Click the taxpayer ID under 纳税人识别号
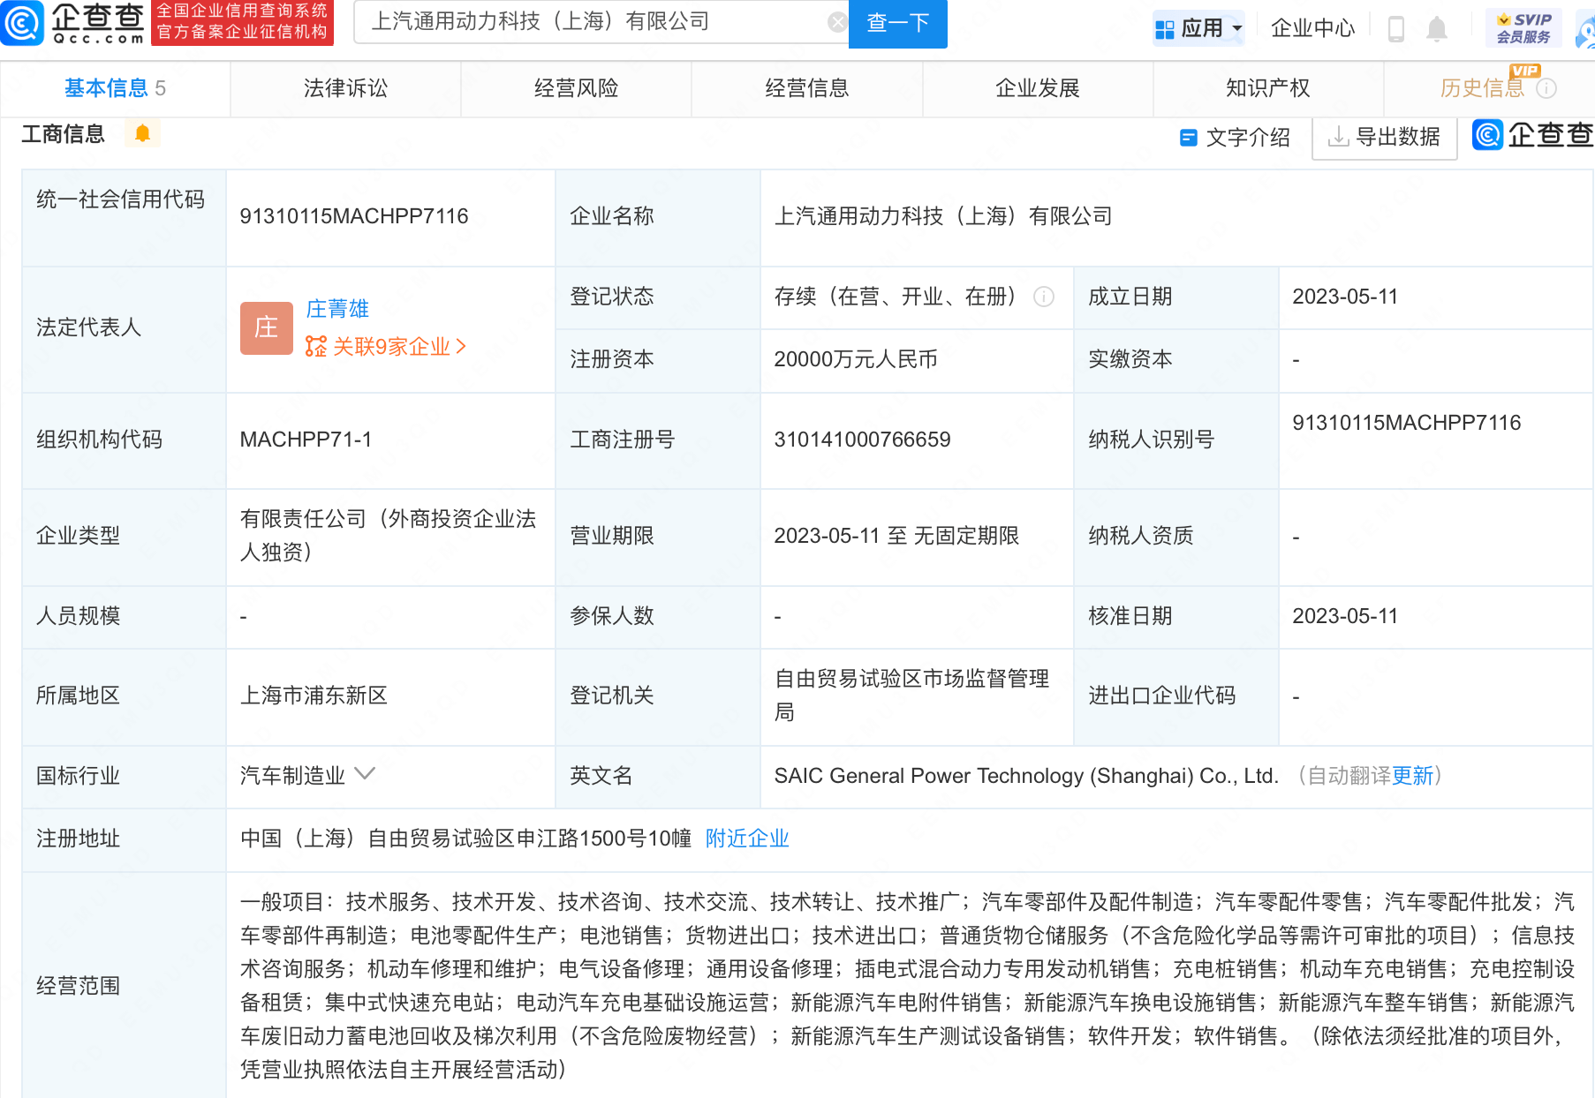1595x1098 pixels. (1407, 423)
